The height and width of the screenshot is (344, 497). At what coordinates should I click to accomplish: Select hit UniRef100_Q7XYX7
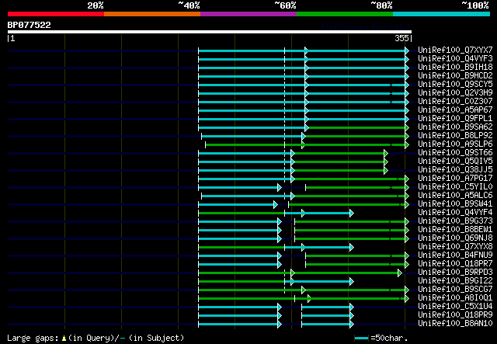(x=455, y=50)
